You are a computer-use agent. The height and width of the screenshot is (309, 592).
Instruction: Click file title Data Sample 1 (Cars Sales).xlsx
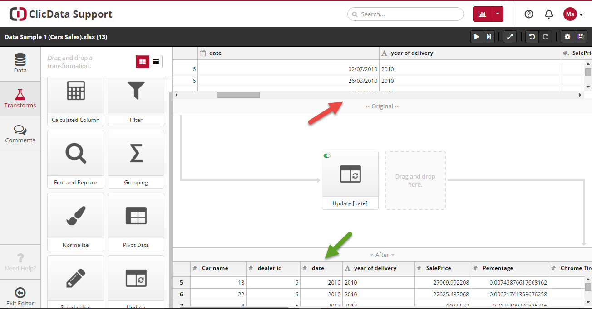pos(56,37)
